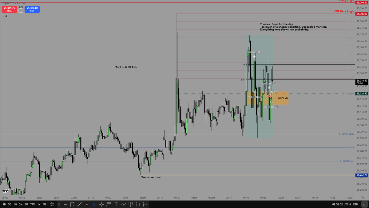Image resolution: width=369 pixels, height=208 pixels.
Task: Select the rectangle drawing tool
Action: click(x=72, y=204)
